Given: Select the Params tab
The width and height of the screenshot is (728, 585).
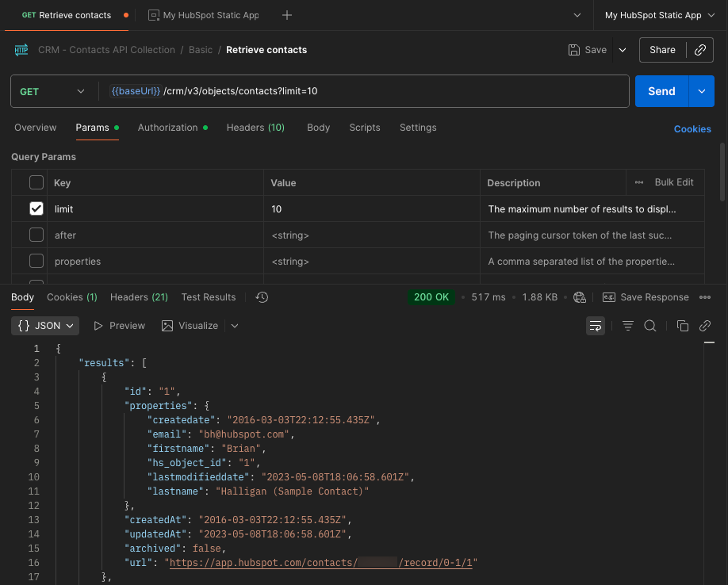Looking at the screenshot, I should [x=97, y=128].
